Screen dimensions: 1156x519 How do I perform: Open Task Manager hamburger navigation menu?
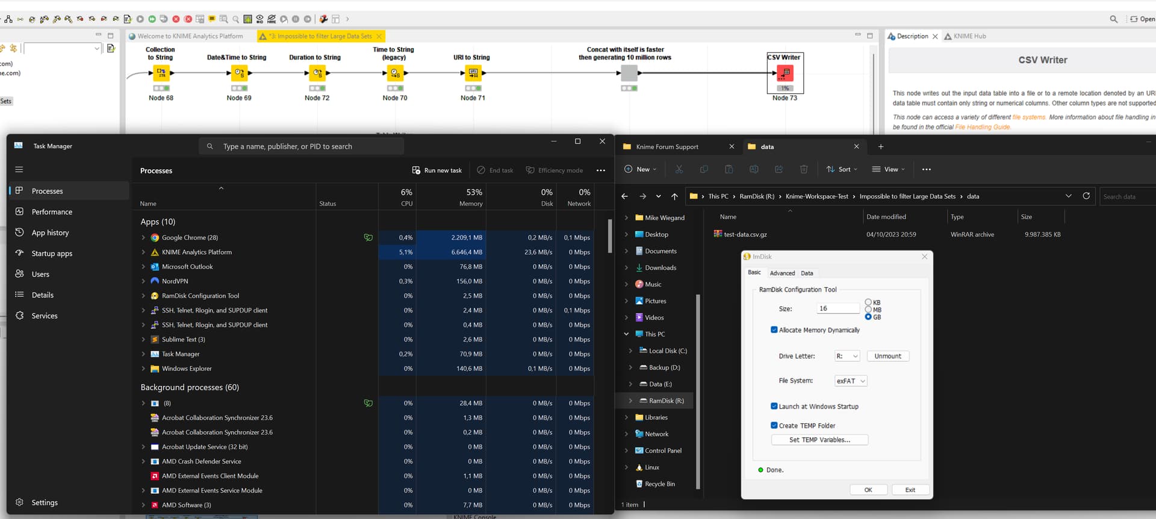[x=19, y=169]
